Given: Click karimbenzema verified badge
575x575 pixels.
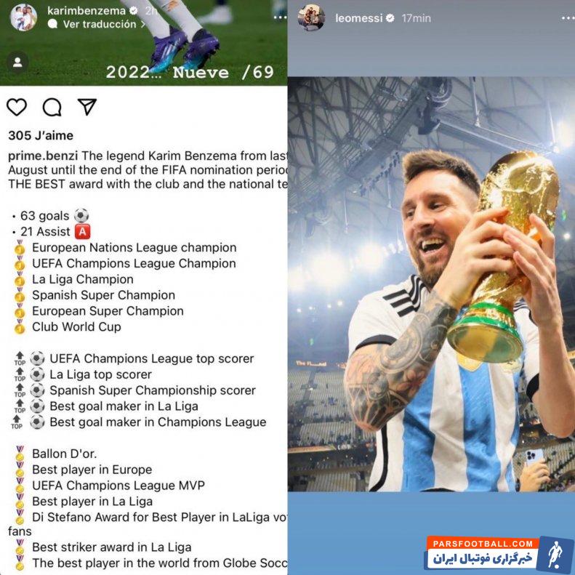Looking at the screenshot, I should pyautogui.click(x=134, y=11).
